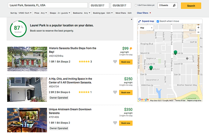Click Terms of Use on the map
The width and height of the screenshot is (209, 137).
coord(180,100)
